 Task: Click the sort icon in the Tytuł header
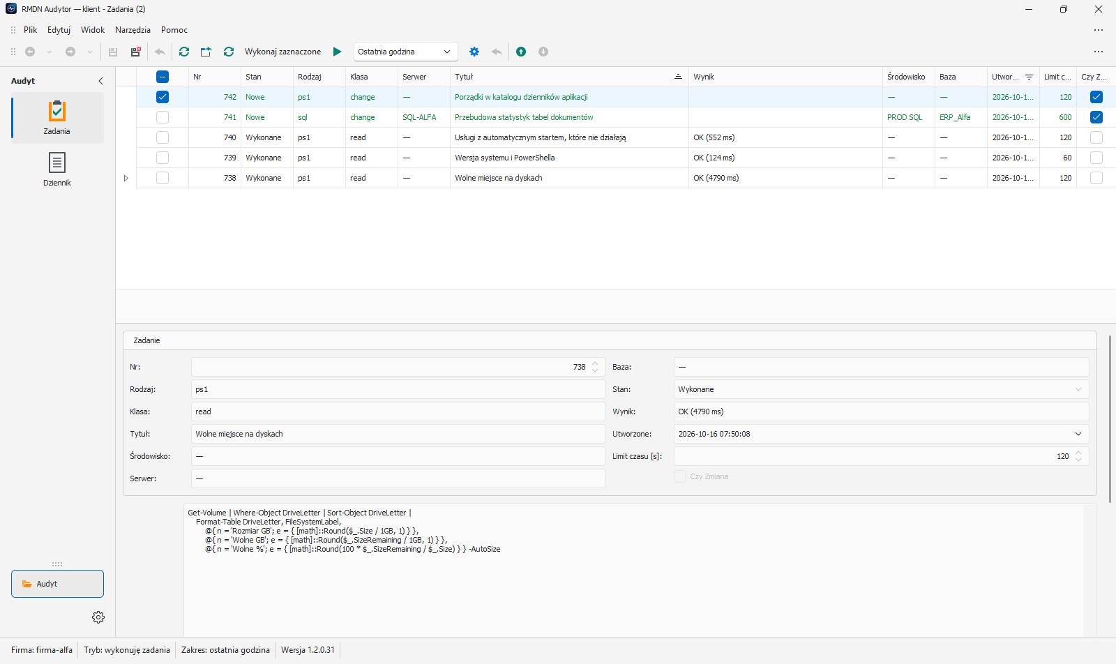coord(678,77)
